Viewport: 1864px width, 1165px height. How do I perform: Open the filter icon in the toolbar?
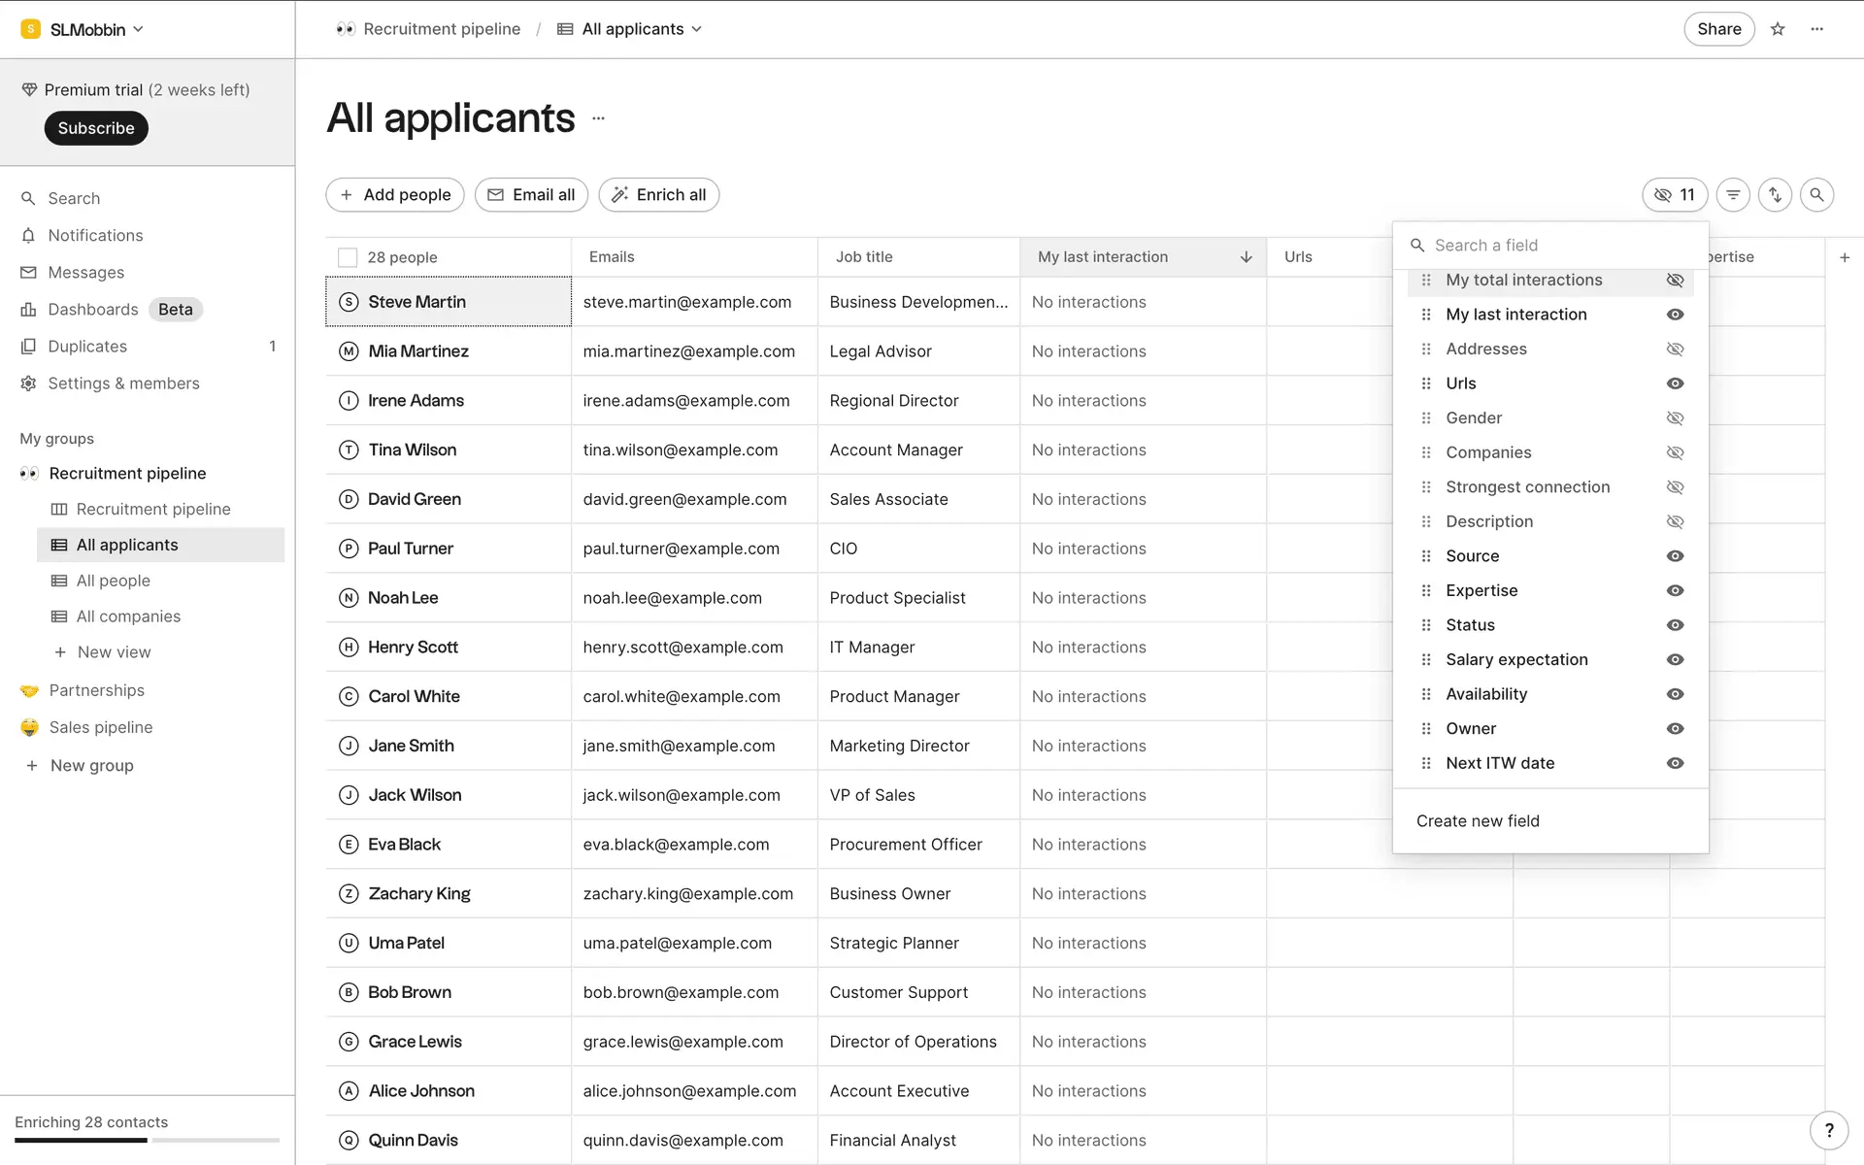pos(1733,195)
